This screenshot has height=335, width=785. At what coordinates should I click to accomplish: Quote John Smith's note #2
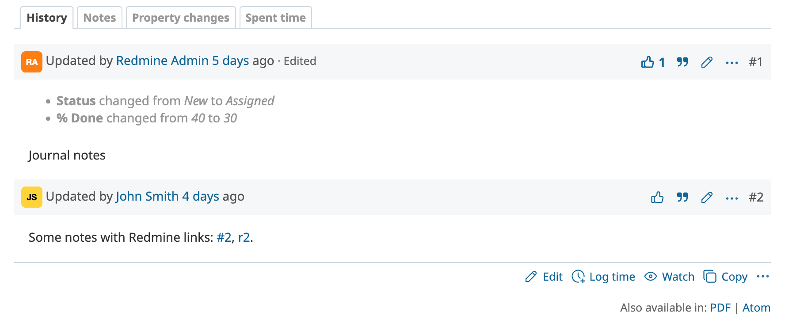coord(682,197)
